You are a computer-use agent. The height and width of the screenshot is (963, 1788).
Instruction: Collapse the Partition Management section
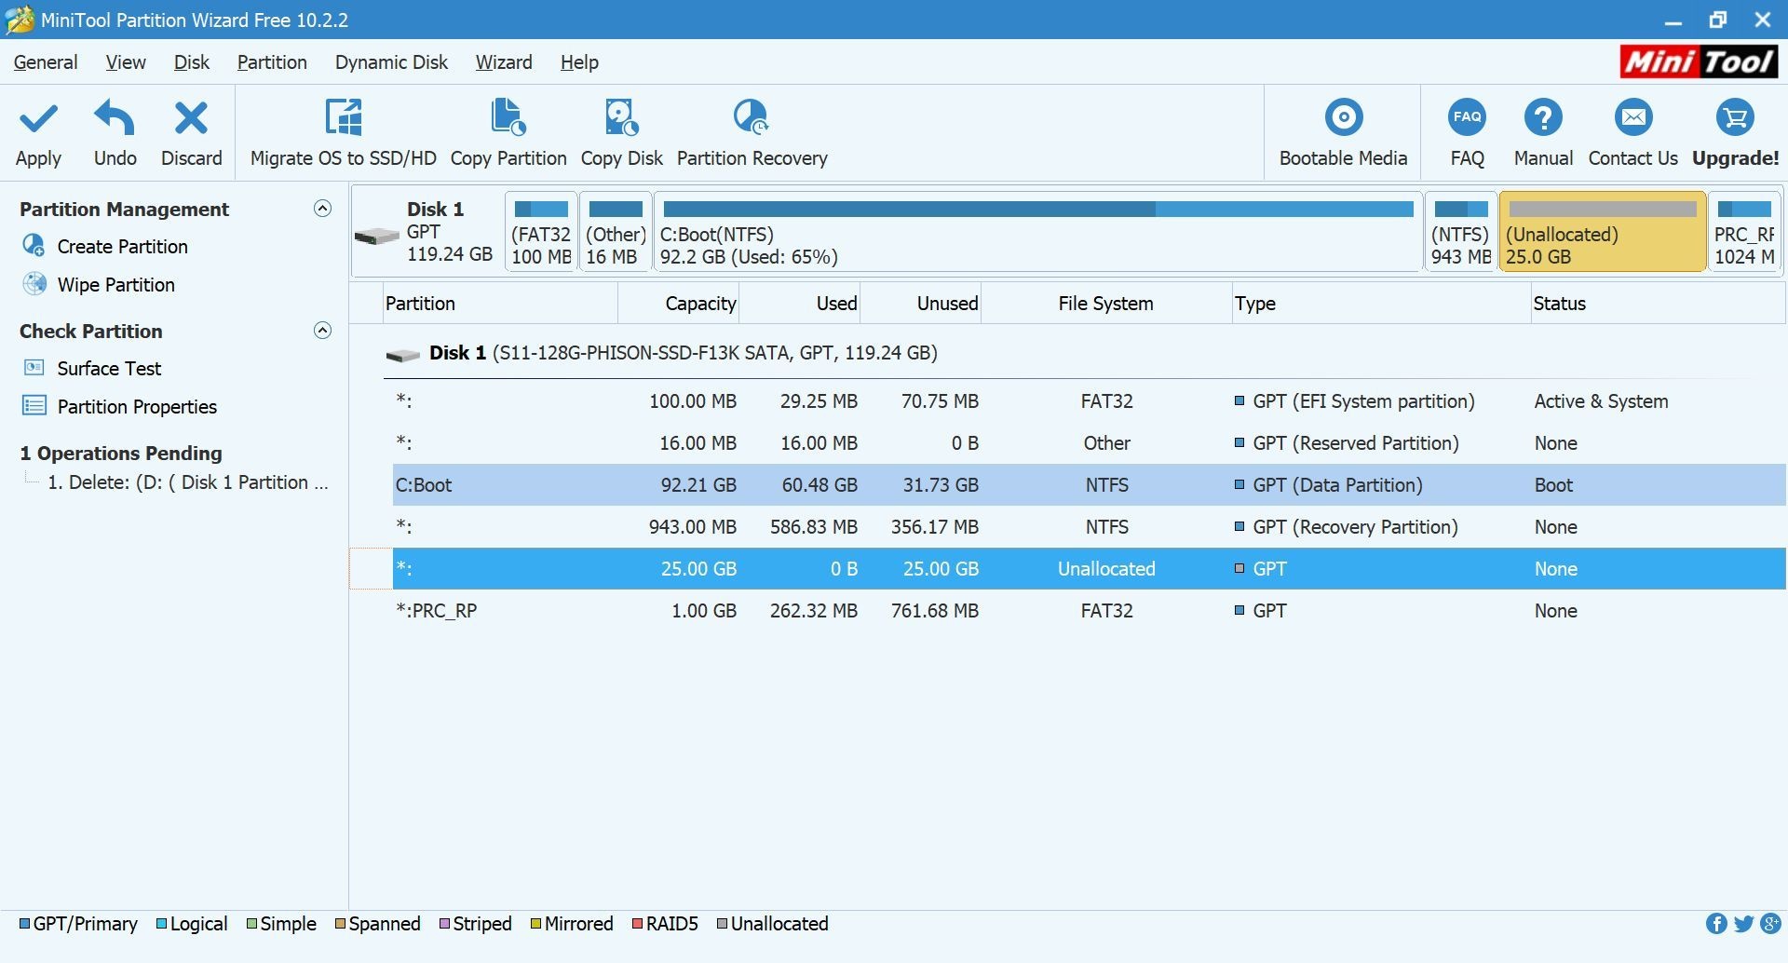(322, 208)
